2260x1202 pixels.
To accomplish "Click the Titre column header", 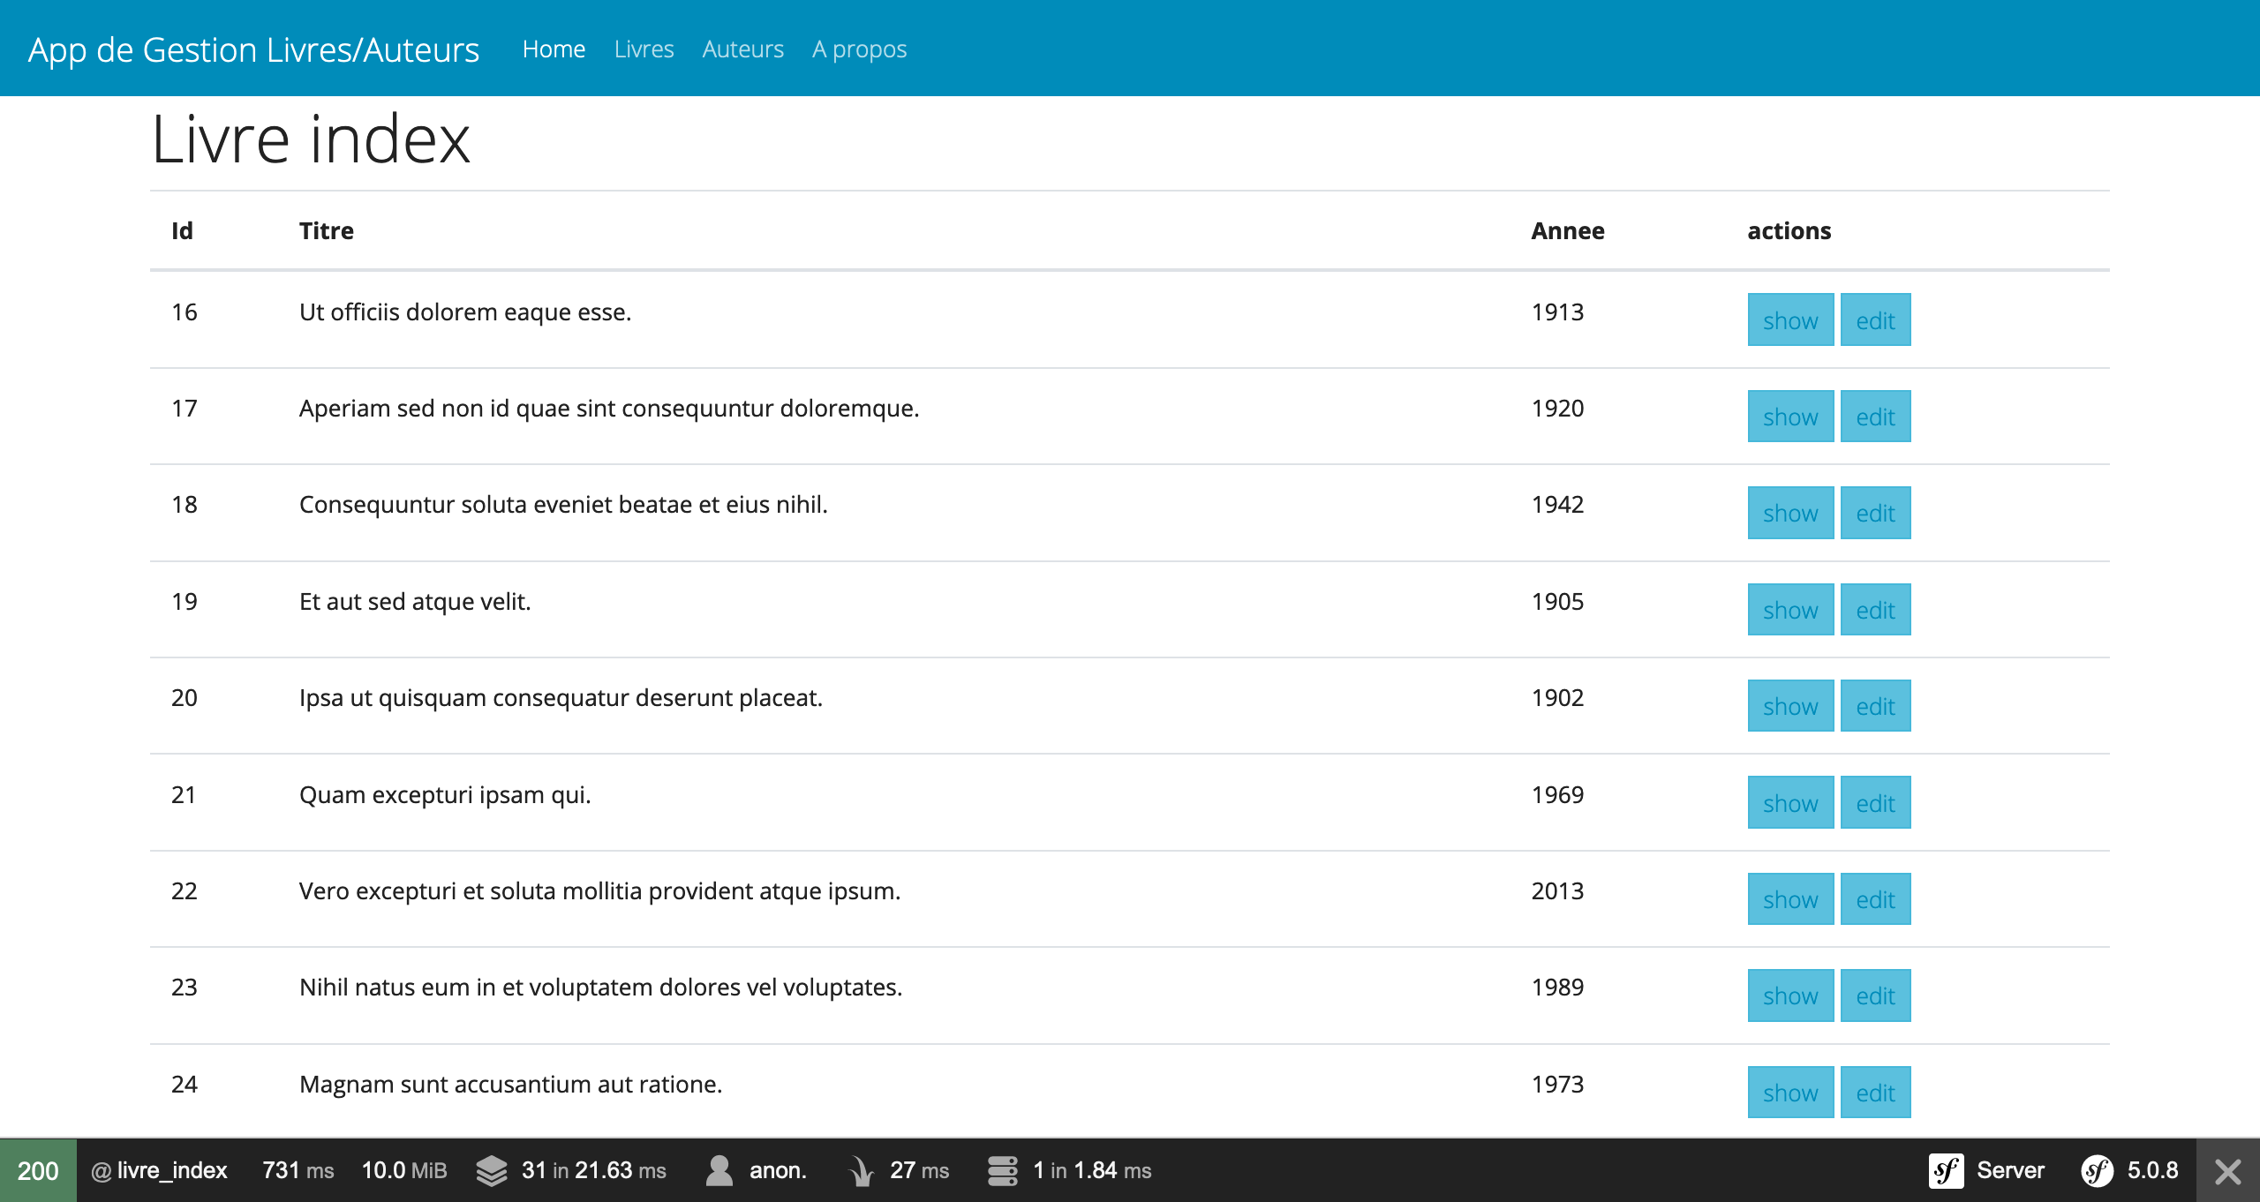I will click(327, 230).
